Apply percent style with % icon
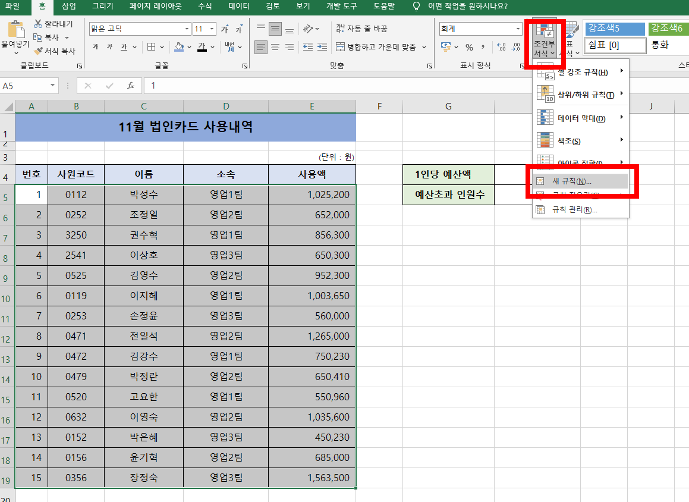This screenshot has height=502, width=689. (469, 47)
